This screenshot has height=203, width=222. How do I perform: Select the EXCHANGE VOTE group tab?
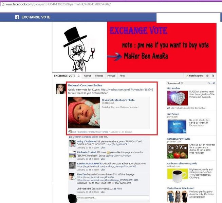pyautogui.click(x=64, y=76)
